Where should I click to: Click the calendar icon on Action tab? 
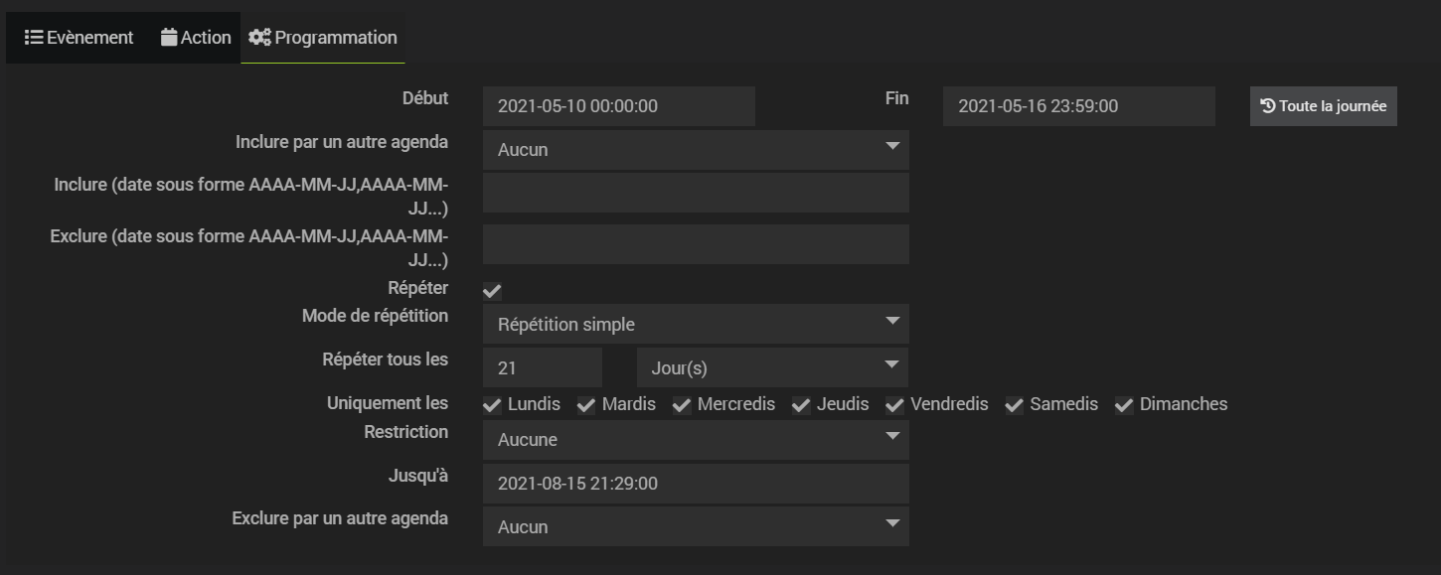[x=169, y=38]
